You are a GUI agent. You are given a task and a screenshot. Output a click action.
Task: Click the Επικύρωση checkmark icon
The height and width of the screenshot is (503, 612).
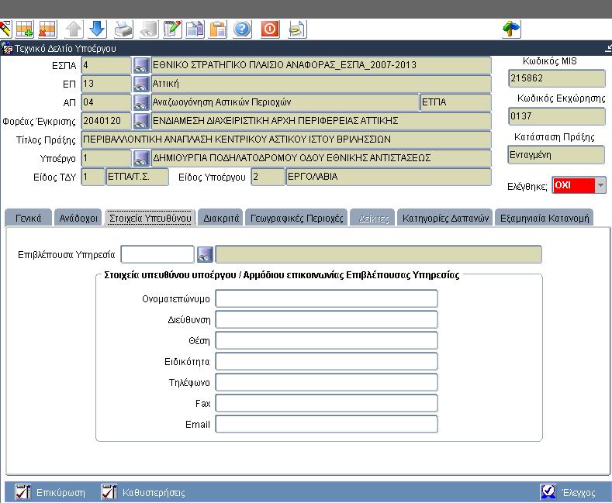22,492
